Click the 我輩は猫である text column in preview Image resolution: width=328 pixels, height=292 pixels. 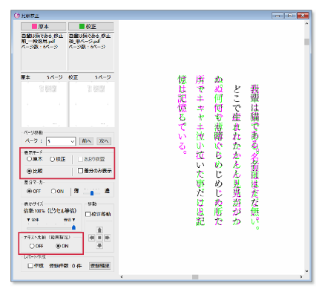tap(255, 157)
